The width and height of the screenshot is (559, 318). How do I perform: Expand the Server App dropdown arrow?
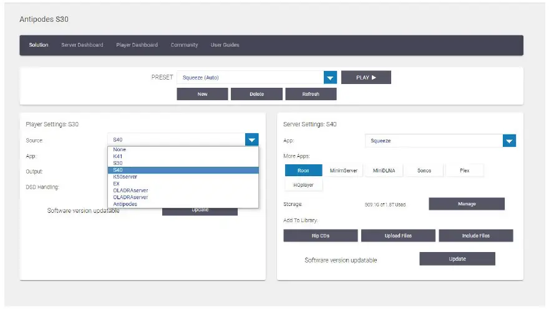(509, 141)
